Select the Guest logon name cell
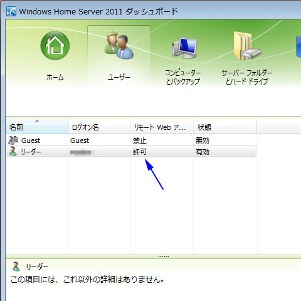 [x=80, y=140]
